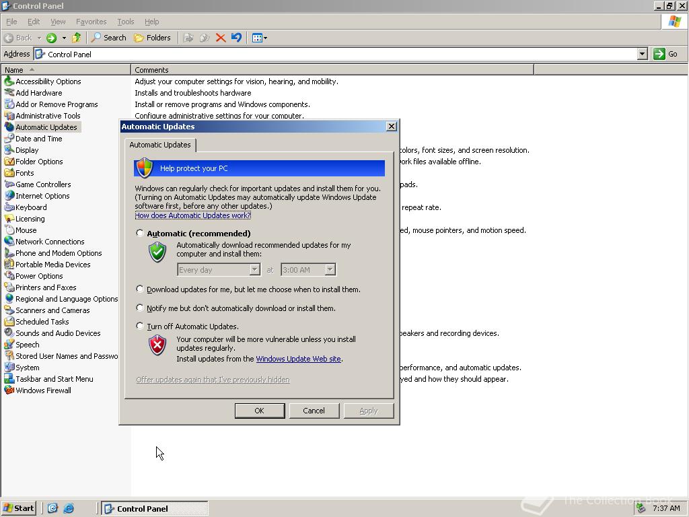The width and height of the screenshot is (689, 517).
Task: Select the Date and Time icon
Action: 9,139
